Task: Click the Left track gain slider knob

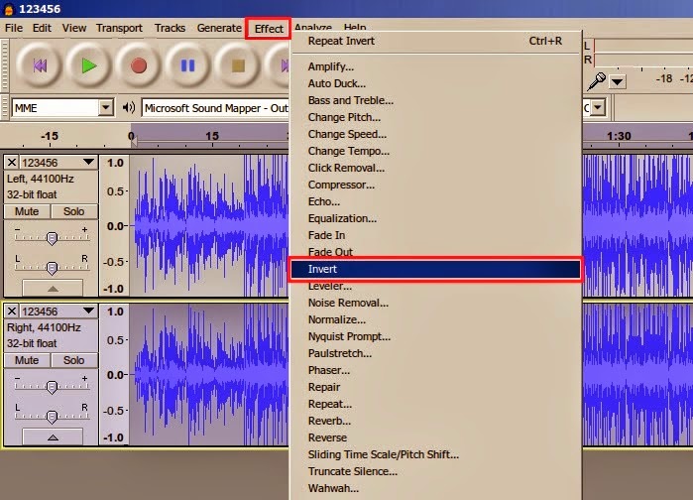Action: click(52, 238)
